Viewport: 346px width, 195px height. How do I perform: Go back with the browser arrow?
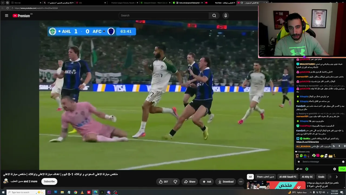[3, 8]
